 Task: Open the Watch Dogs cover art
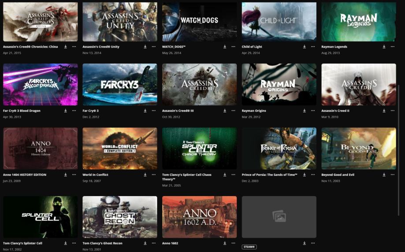(x=199, y=22)
